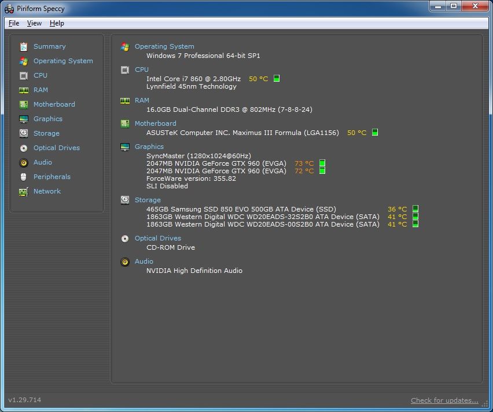
Task: Click the green indicator beside CPU 50 °C
Action: [x=277, y=78]
